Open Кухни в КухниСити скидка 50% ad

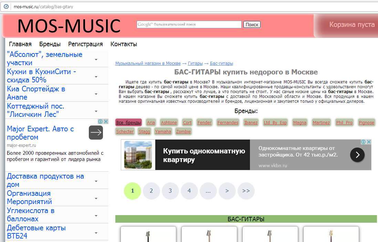[x=41, y=75]
